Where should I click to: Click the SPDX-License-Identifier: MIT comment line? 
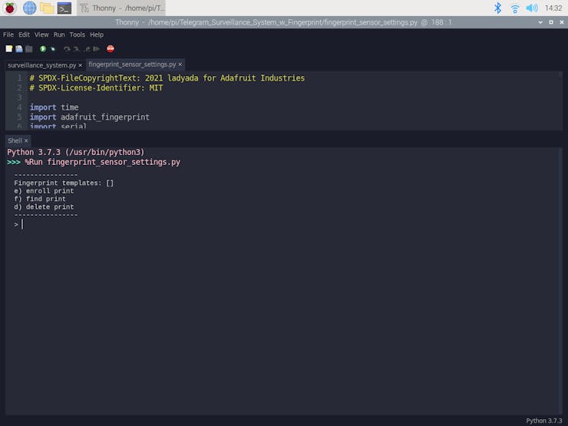(96, 88)
